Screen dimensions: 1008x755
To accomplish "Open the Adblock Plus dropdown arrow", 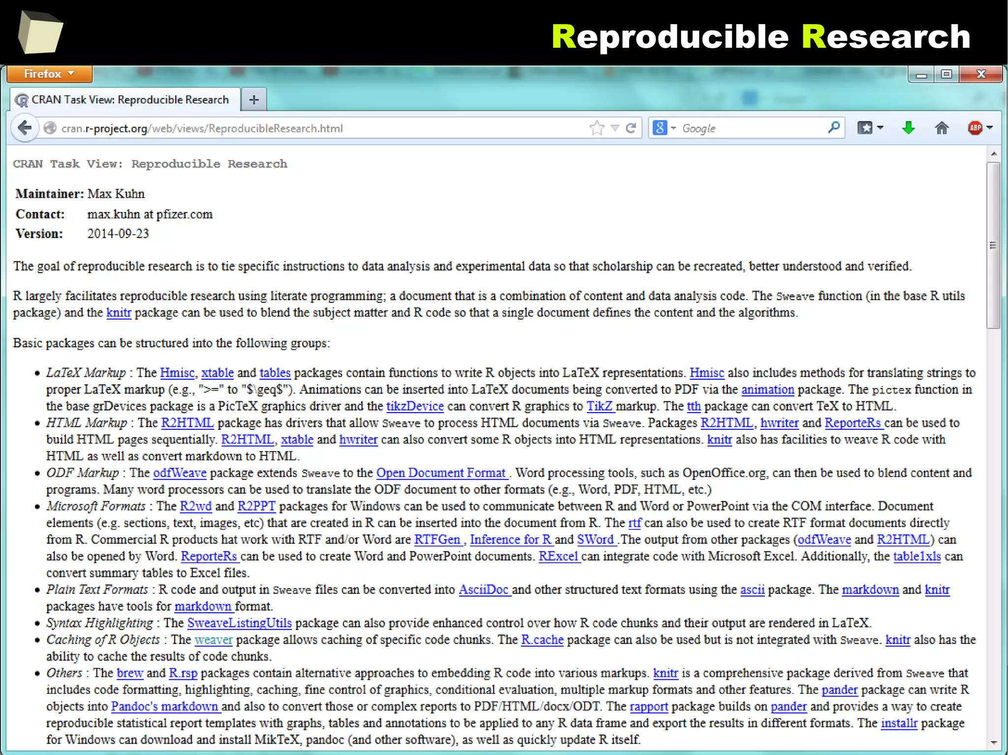I will (x=990, y=128).
